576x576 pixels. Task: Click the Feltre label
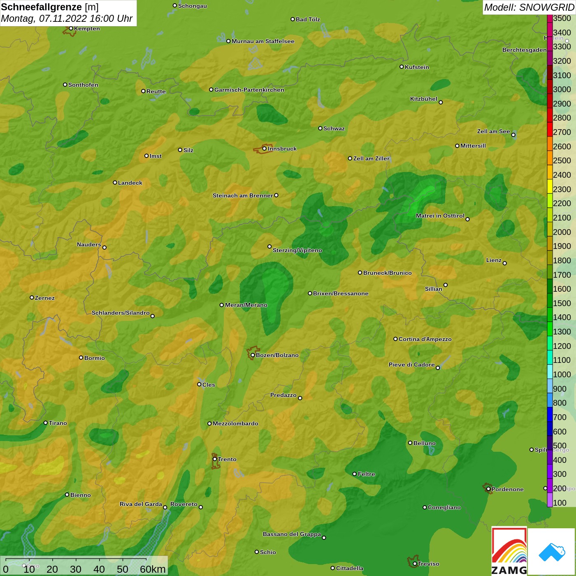[367, 474]
